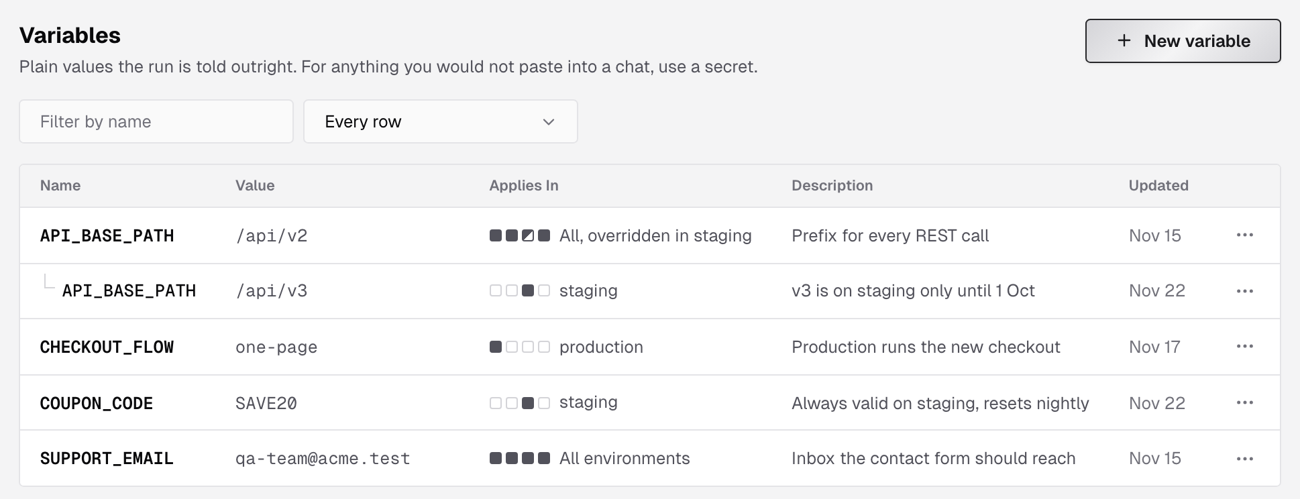Viewport: 1300px width, 499px height.
Task: Click 'v3 is on staging only until 1 Oct'
Action: click(x=913, y=290)
